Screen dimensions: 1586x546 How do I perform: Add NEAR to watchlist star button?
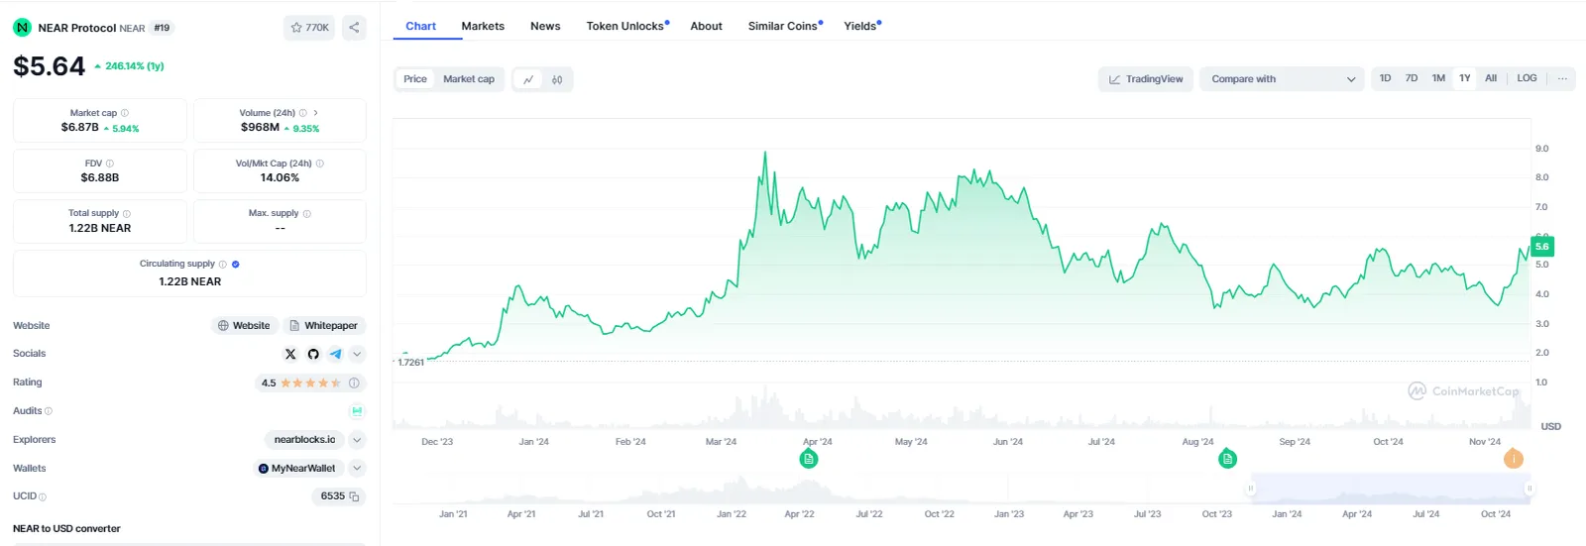tap(309, 28)
